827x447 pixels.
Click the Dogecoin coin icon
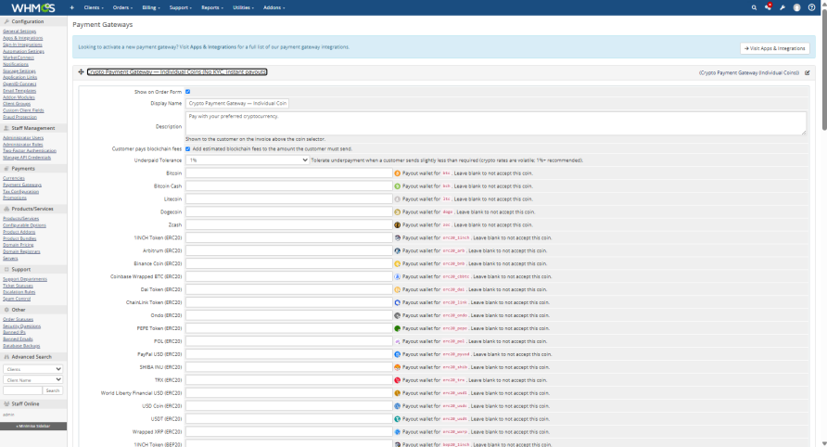pyautogui.click(x=397, y=212)
